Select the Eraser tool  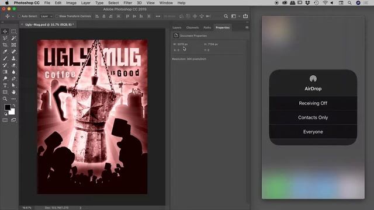[x=13, y=65]
